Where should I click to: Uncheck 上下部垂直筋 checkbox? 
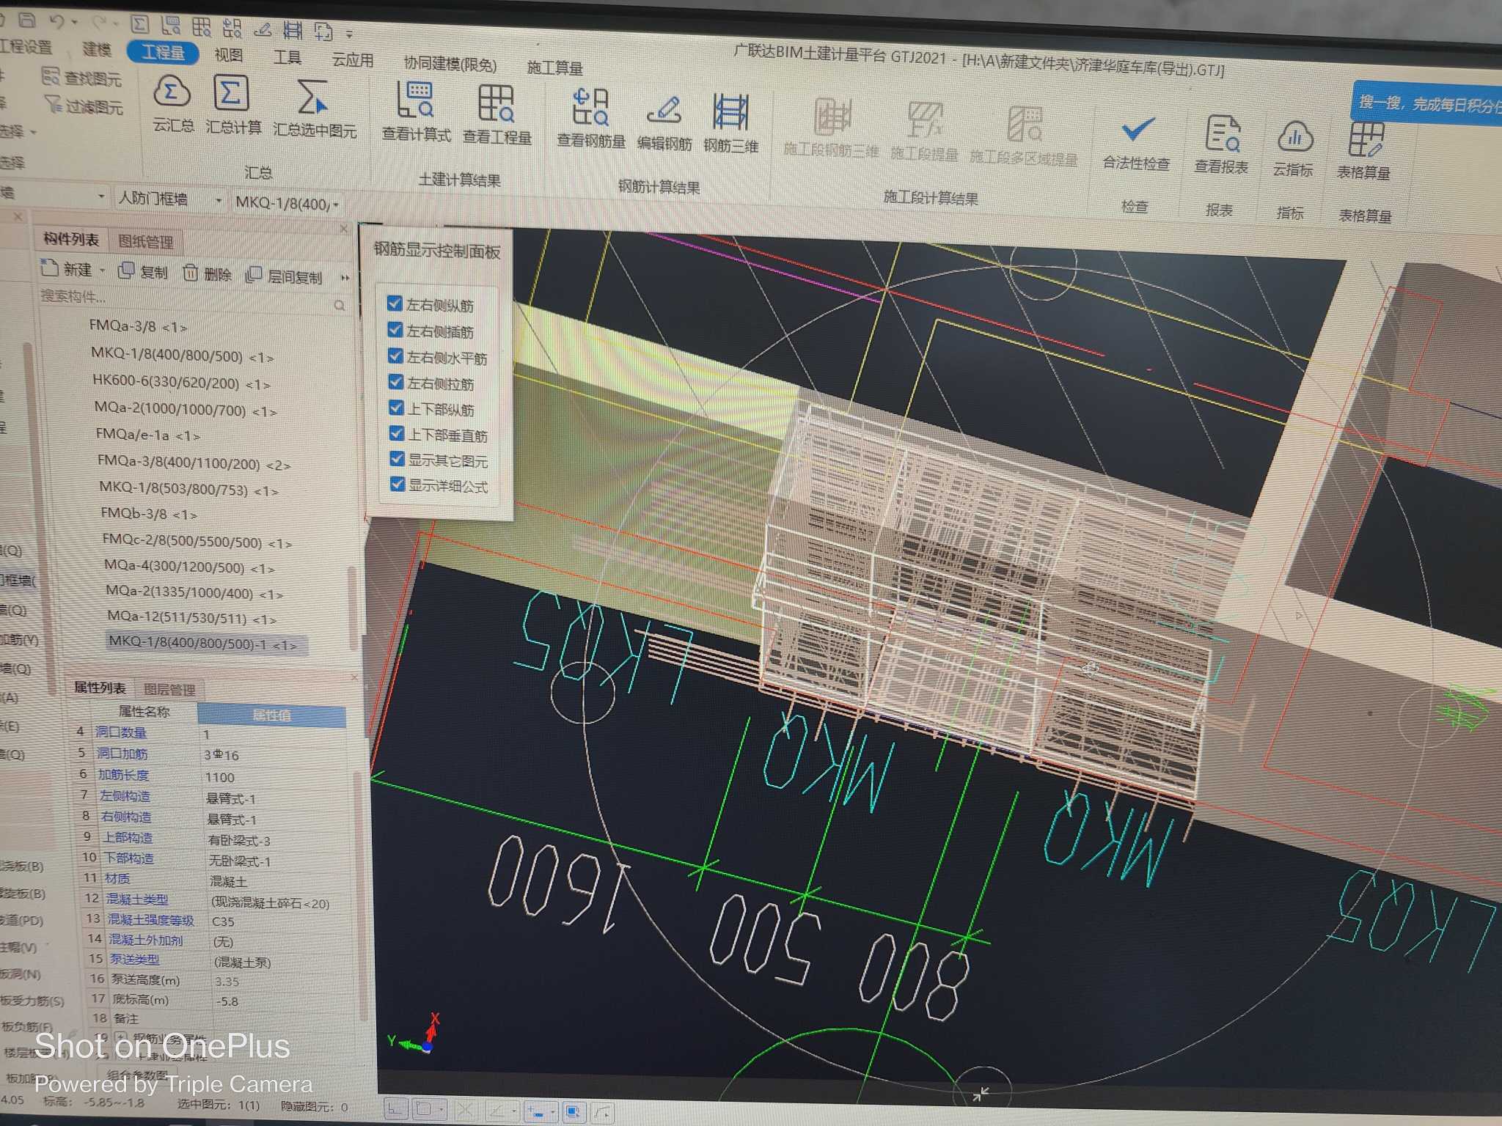[397, 433]
